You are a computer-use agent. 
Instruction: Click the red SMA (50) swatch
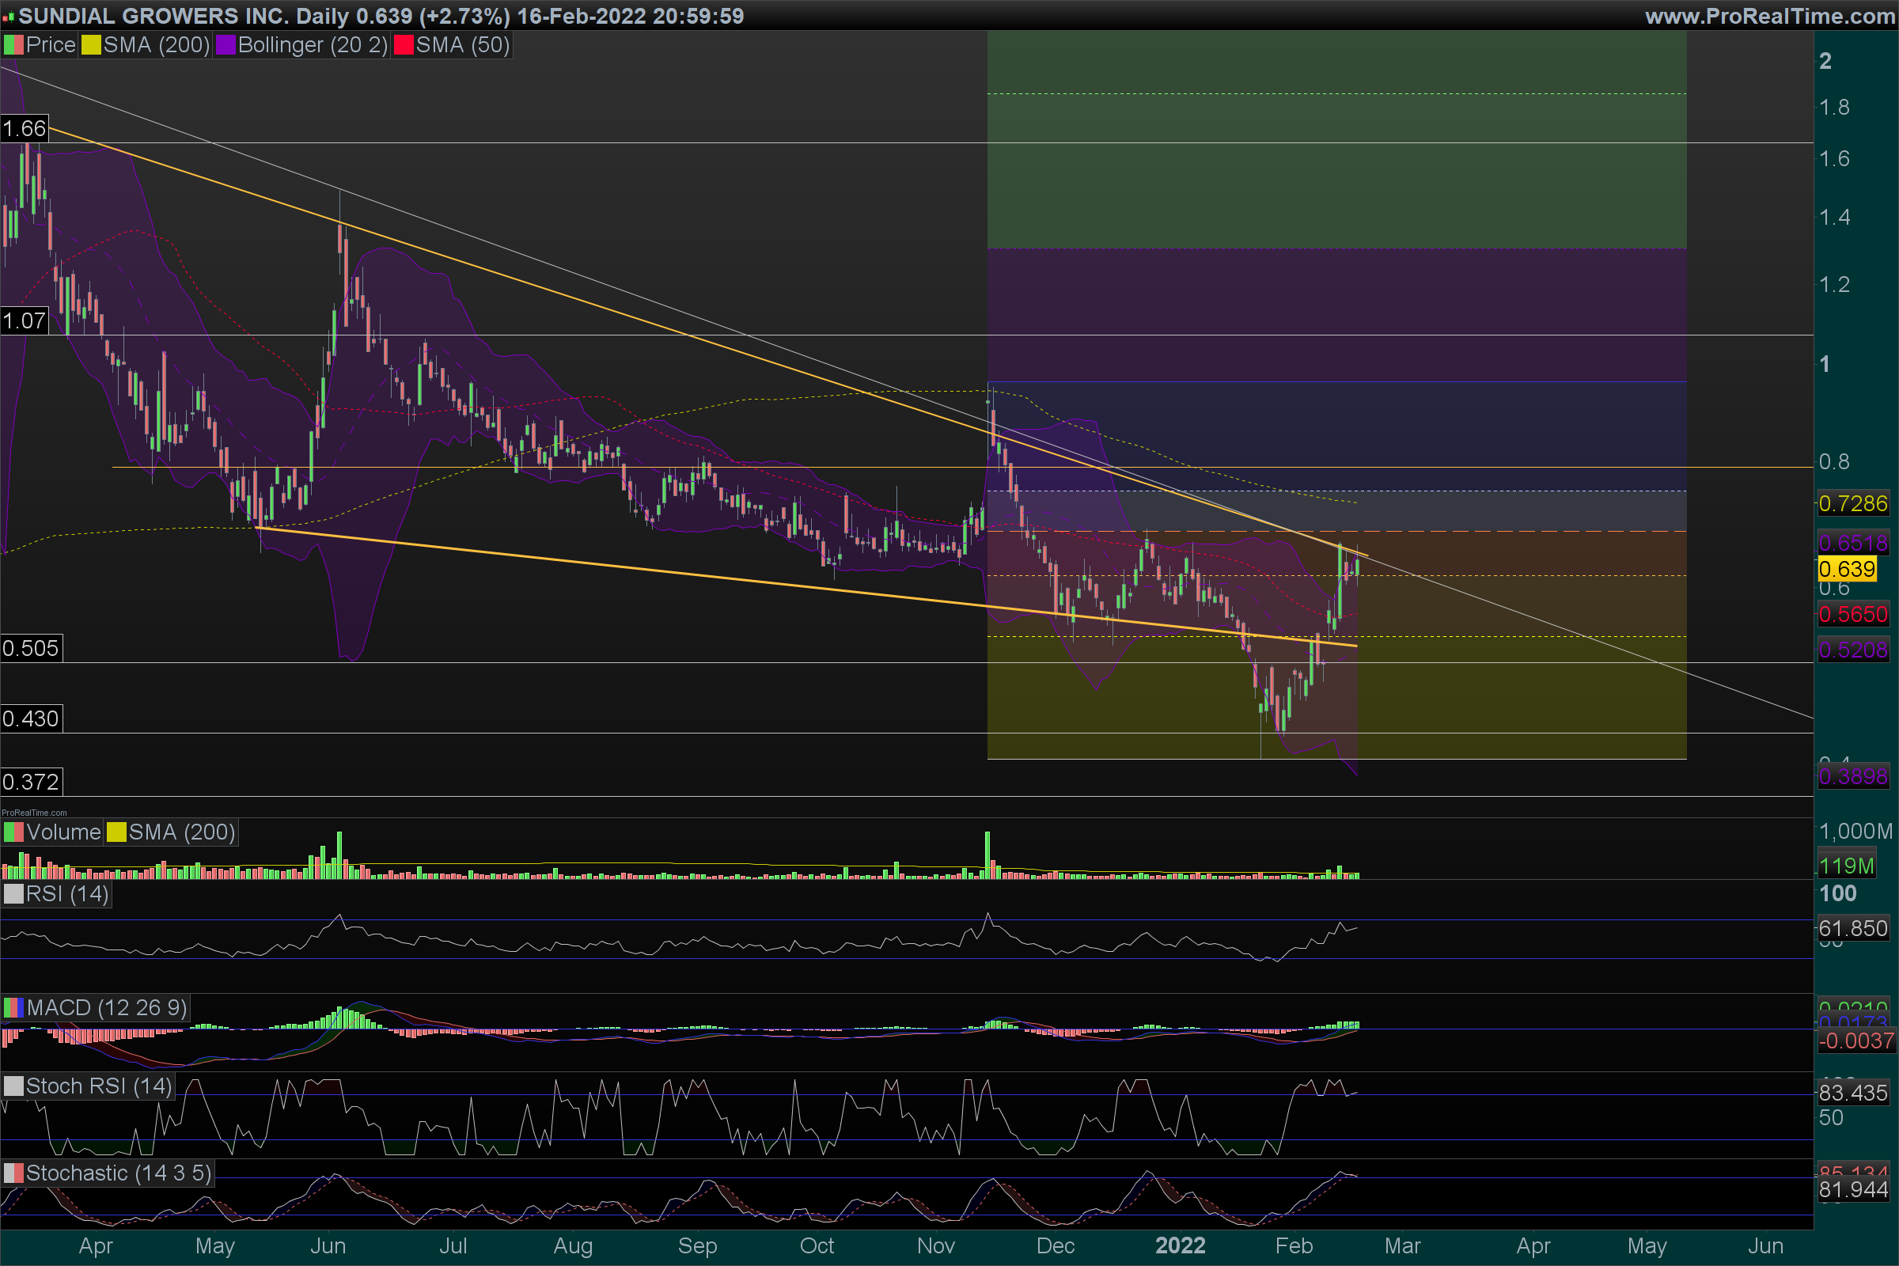tap(403, 45)
